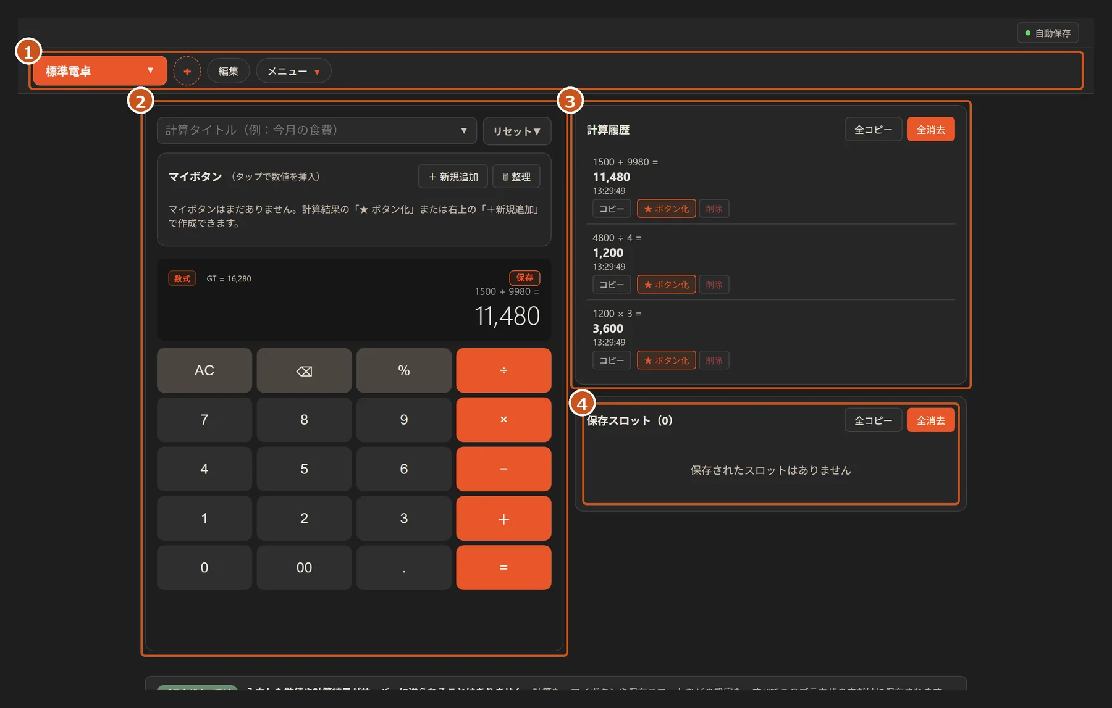Click the minus operator key
1112x708 pixels.
pyautogui.click(x=503, y=469)
